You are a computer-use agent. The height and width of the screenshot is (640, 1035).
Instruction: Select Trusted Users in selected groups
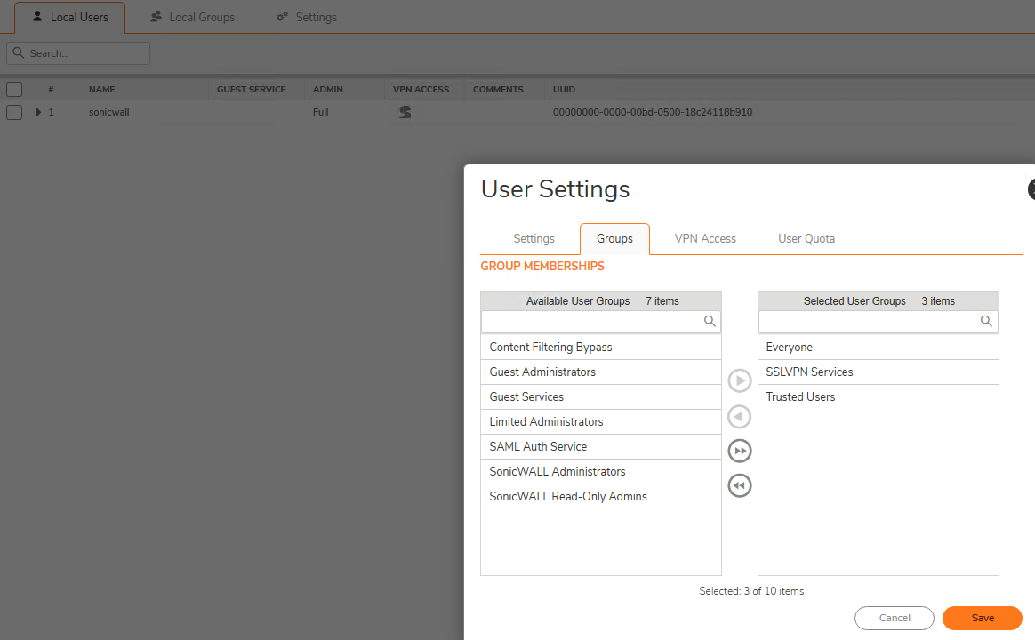(x=800, y=397)
